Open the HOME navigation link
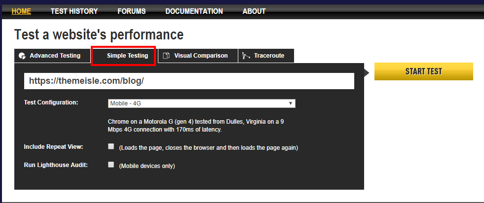 pyautogui.click(x=21, y=11)
